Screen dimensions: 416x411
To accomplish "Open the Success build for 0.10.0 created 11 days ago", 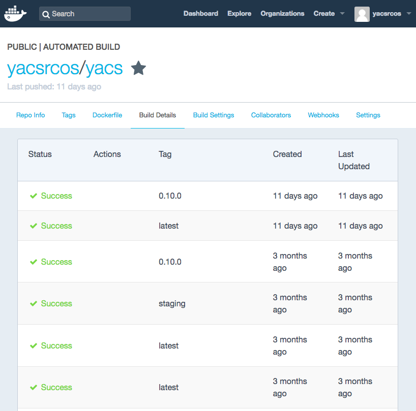I will [x=56, y=196].
